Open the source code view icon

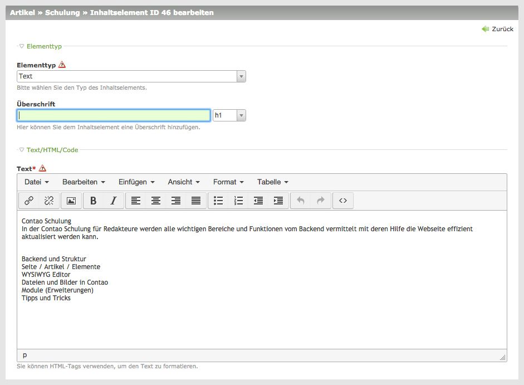coord(343,201)
